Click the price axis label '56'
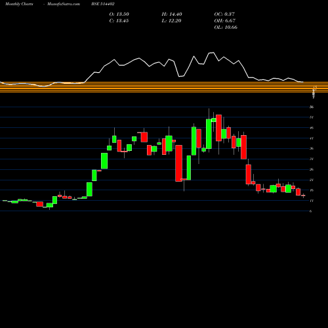Image resolution: width=328 pixels, height=328 pixels. (312, 107)
